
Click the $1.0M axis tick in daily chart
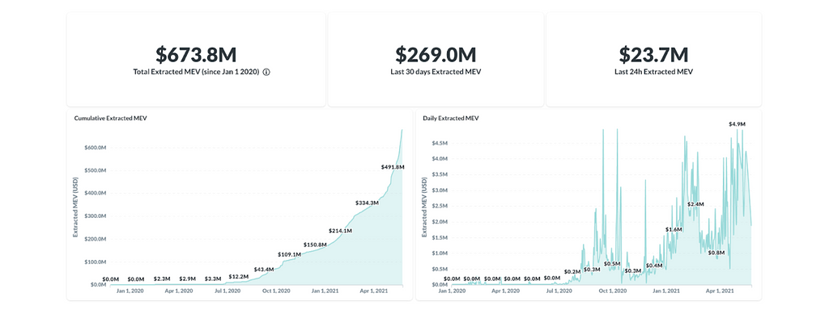(x=440, y=253)
